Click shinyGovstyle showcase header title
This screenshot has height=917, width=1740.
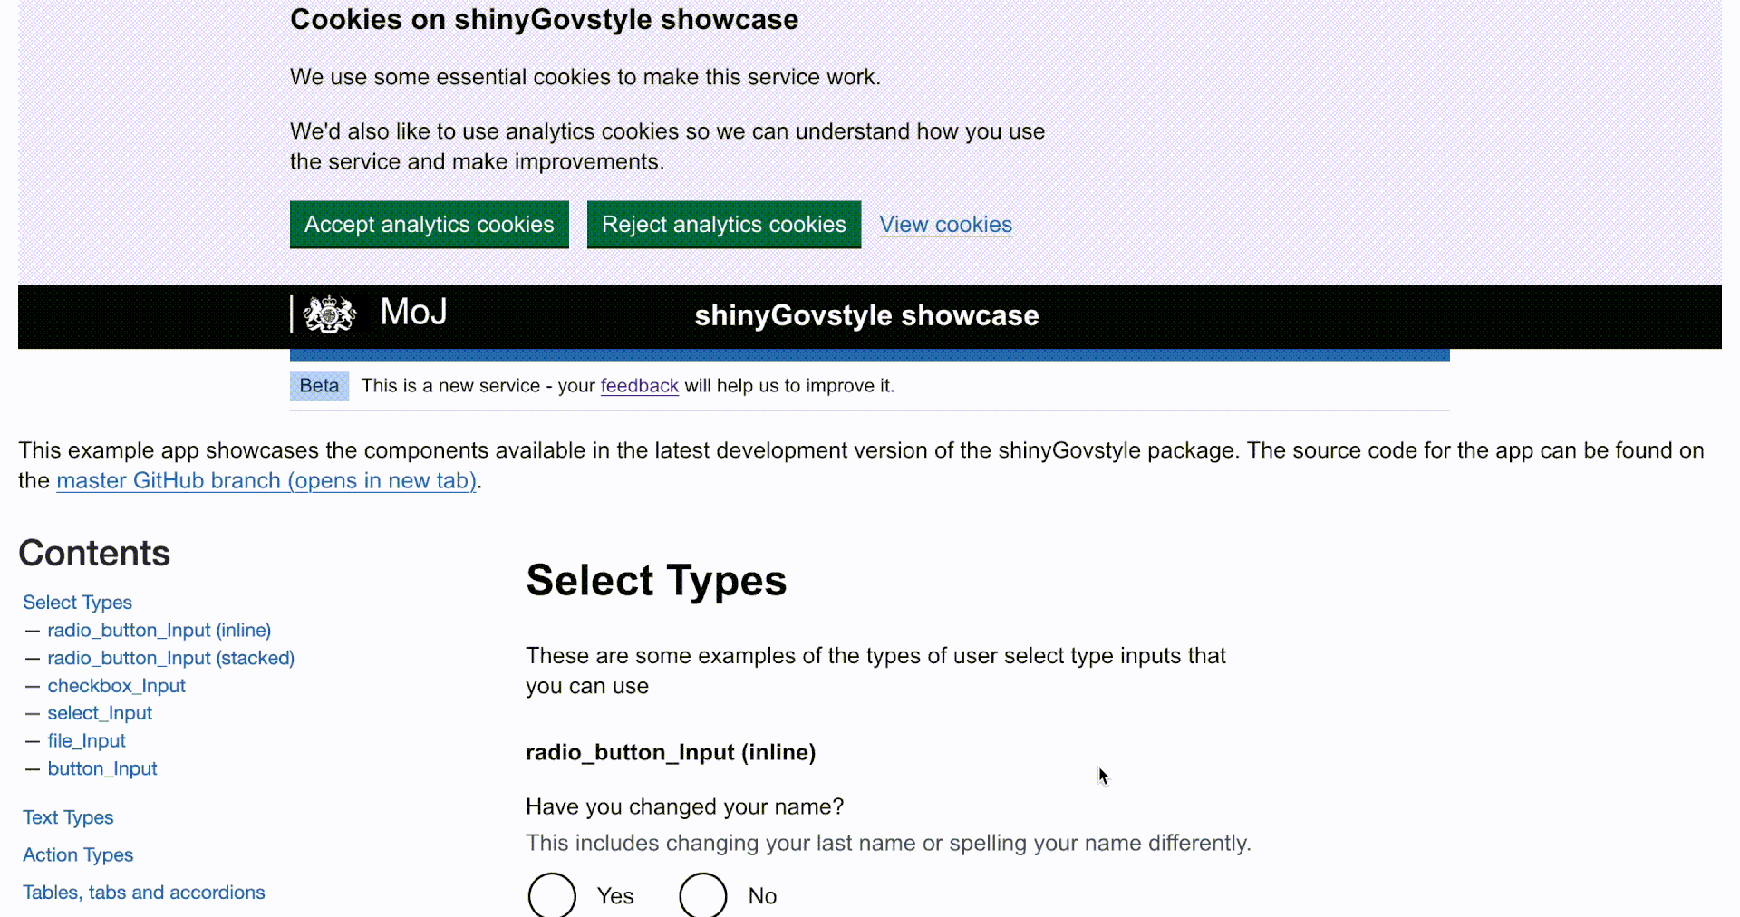tap(866, 315)
